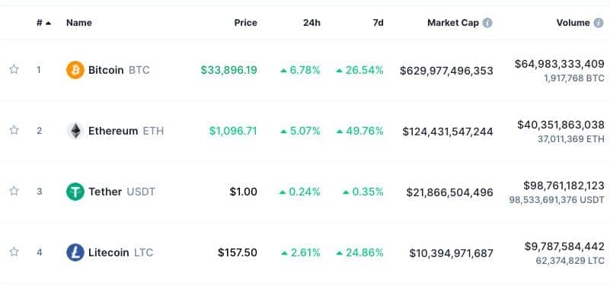Sort by the Name column header
The height and width of the screenshot is (292, 610).
click(79, 23)
